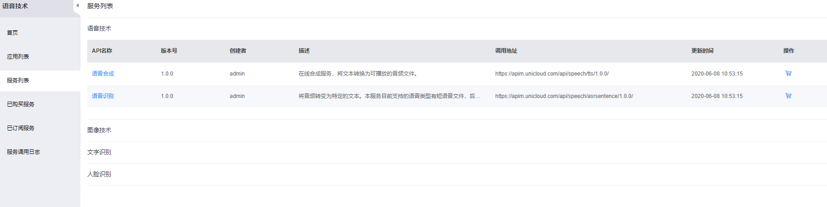Expand the 文字识别 section
The image size is (827, 207).
click(99, 152)
